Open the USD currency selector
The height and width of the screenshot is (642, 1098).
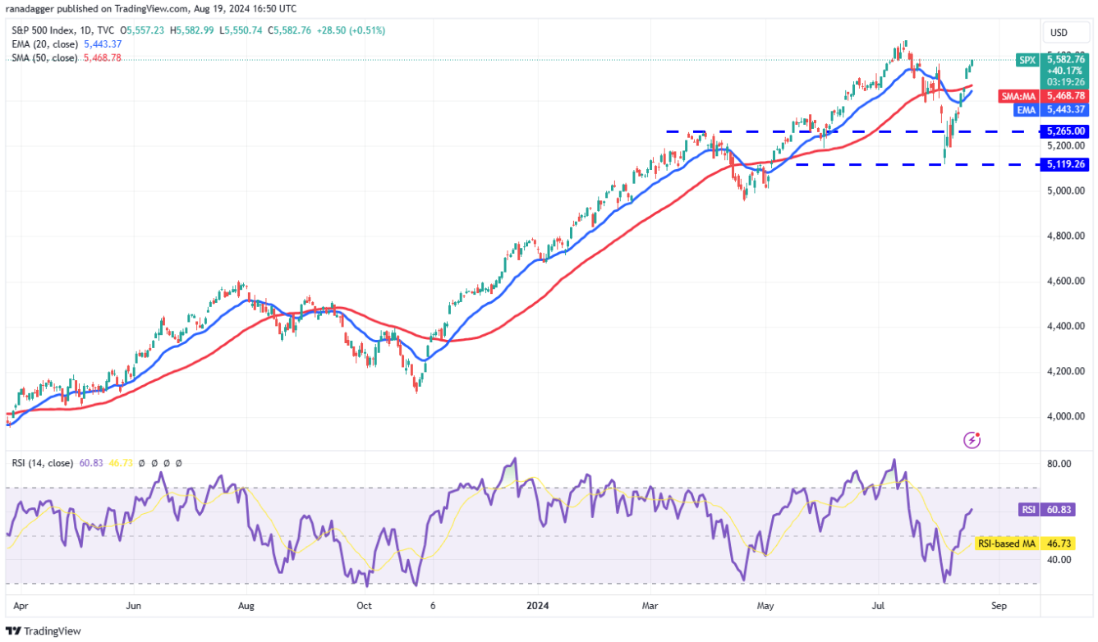click(x=1059, y=34)
